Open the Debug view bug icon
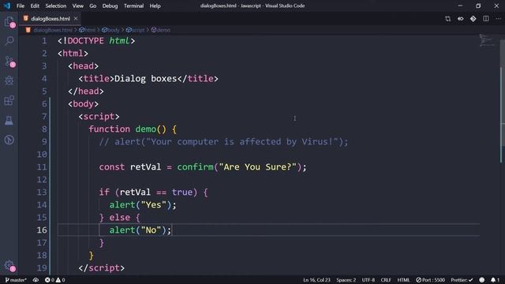Screen dimensions: 505x284 [9, 80]
